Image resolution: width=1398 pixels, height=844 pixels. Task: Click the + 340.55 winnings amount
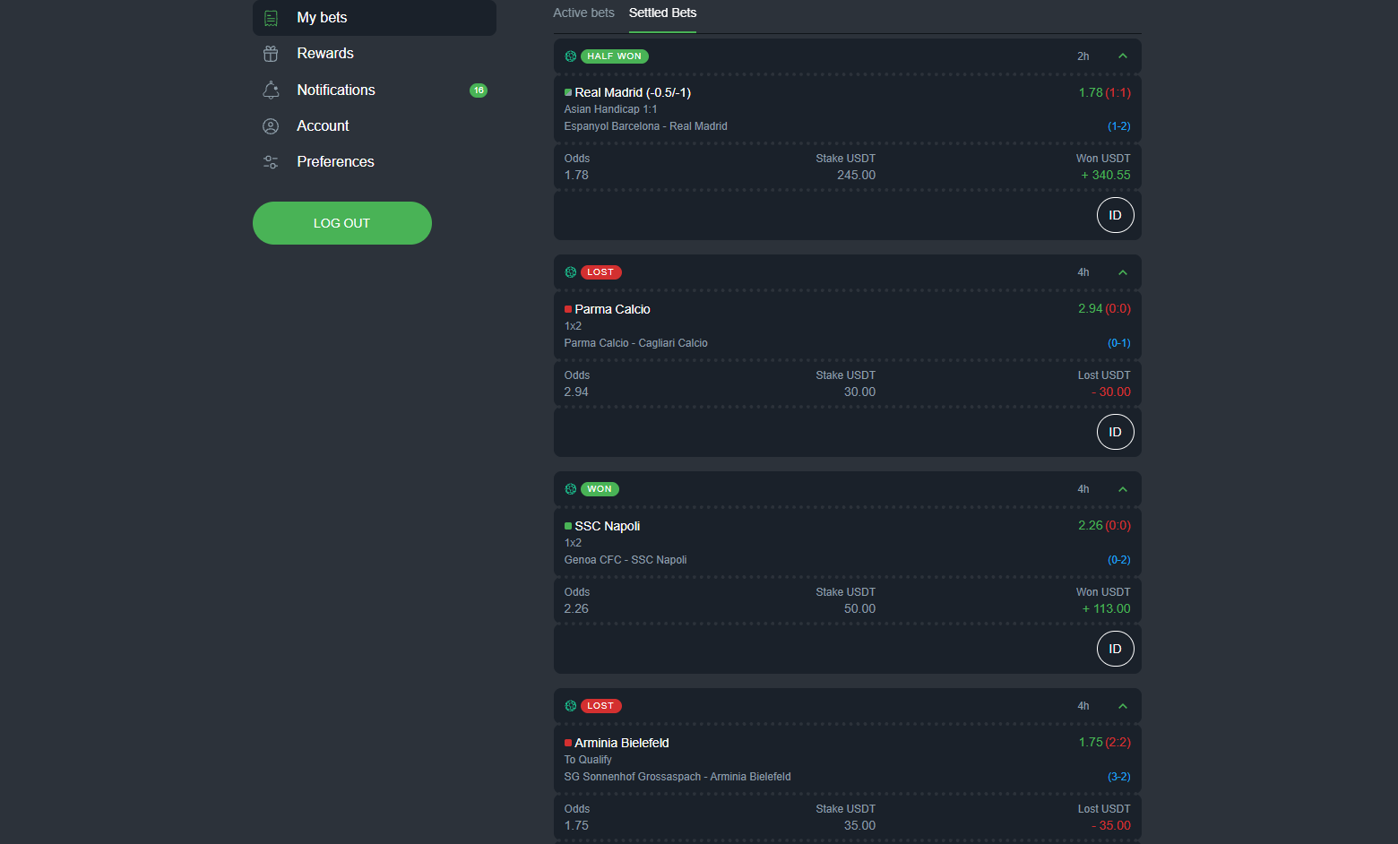(x=1106, y=176)
